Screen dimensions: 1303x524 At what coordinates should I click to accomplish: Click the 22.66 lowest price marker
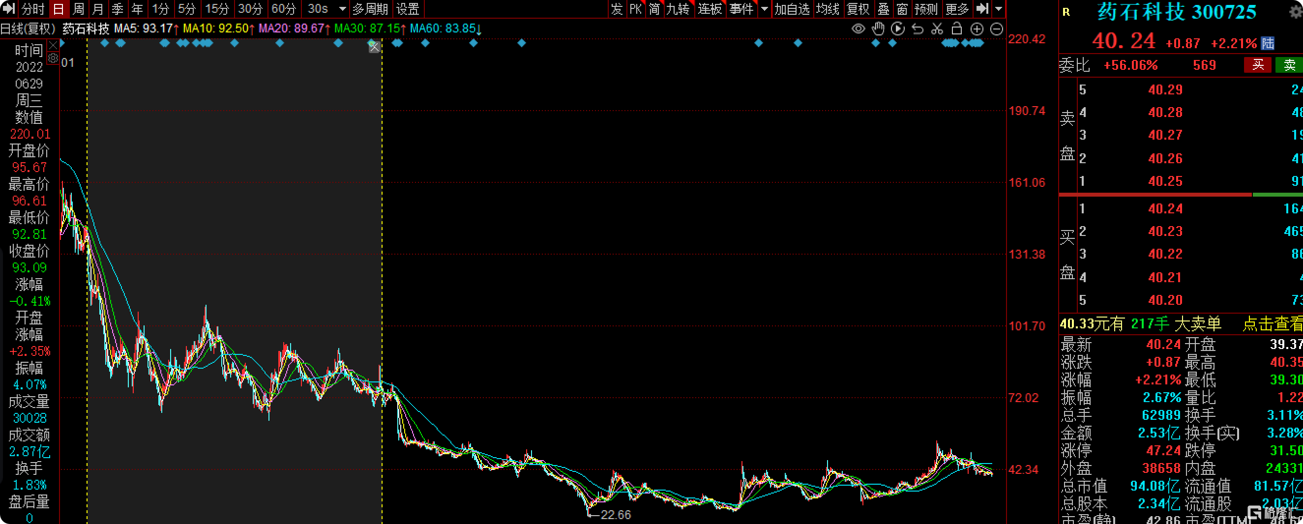click(615, 515)
